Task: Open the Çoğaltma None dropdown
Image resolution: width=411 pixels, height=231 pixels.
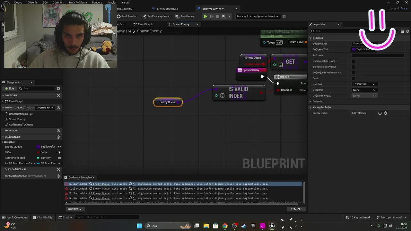Action: (x=364, y=90)
